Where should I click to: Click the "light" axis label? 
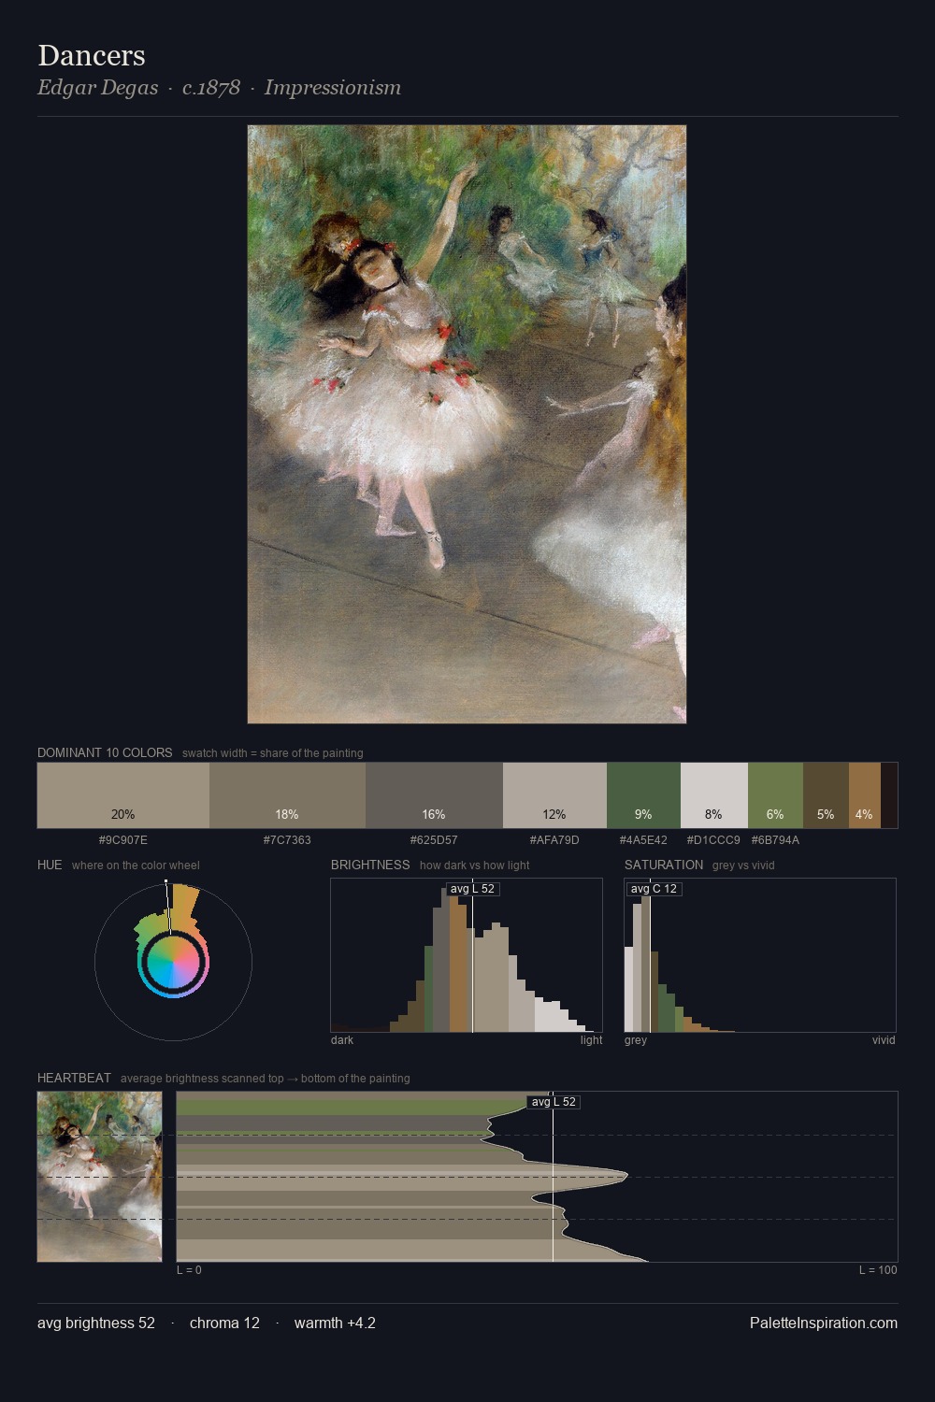tap(591, 1040)
